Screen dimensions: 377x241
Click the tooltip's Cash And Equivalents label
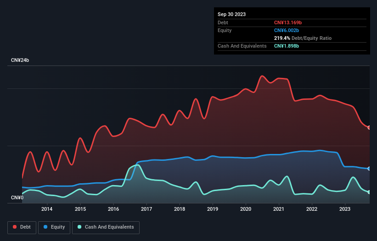click(x=242, y=46)
